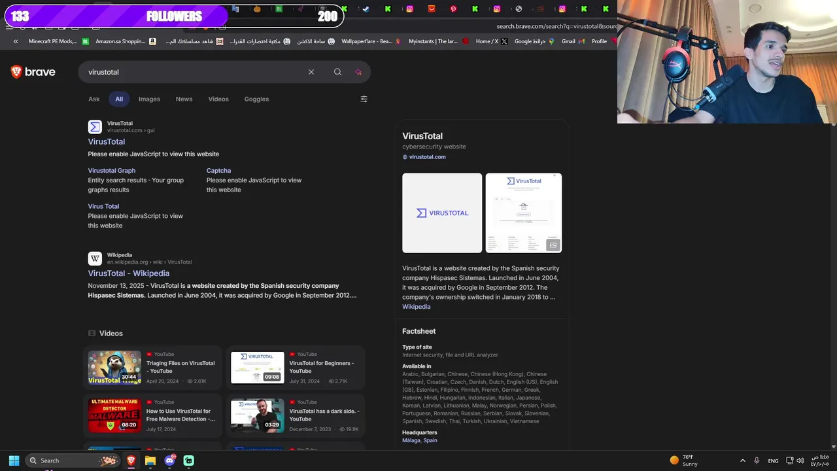Open the infobox image gallery icon
837x471 pixels.
553,245
